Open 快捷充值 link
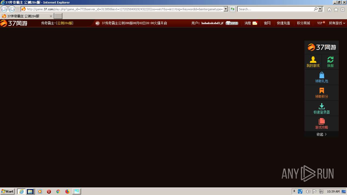Screen dimensions: 347x195 [x=283, y=23]
